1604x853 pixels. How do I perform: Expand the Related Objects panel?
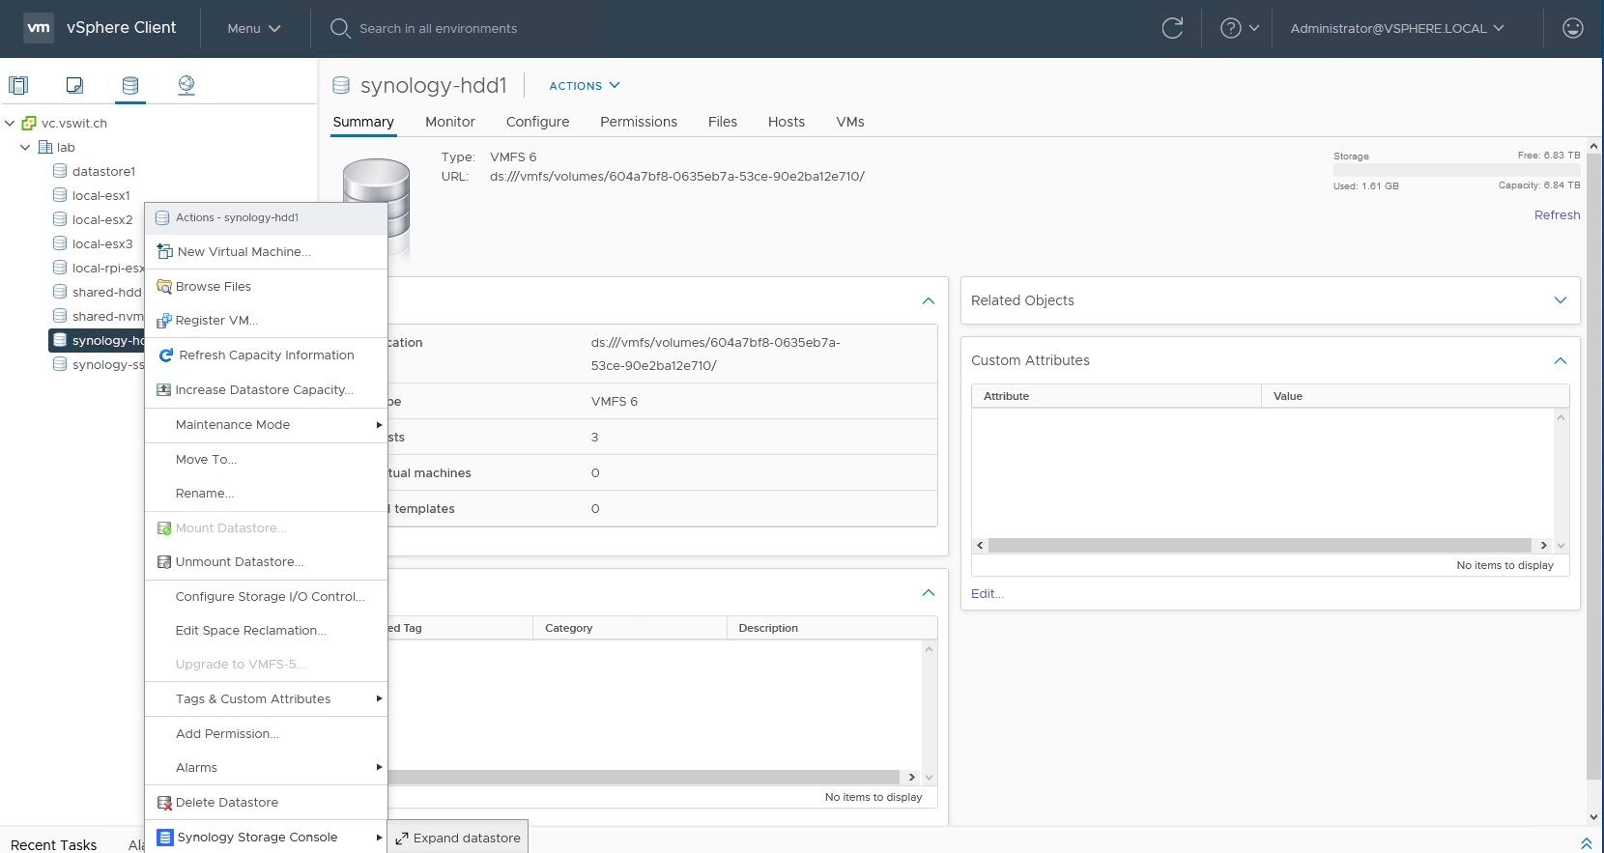1560,300
